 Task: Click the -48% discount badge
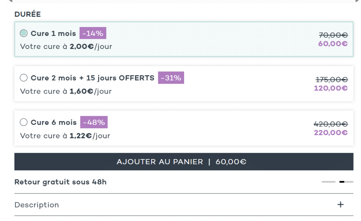tap(94, 122)
